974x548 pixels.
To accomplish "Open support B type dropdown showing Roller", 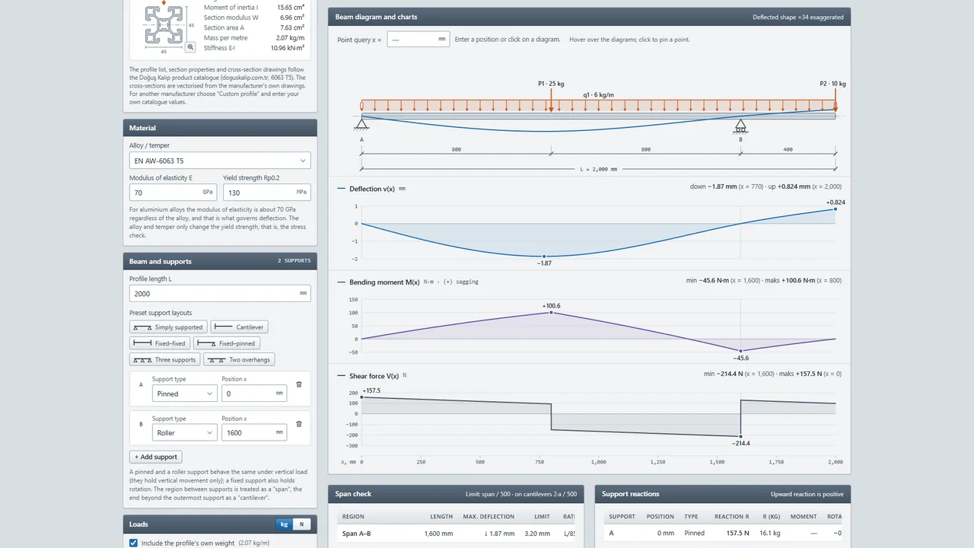I will 185,432.
